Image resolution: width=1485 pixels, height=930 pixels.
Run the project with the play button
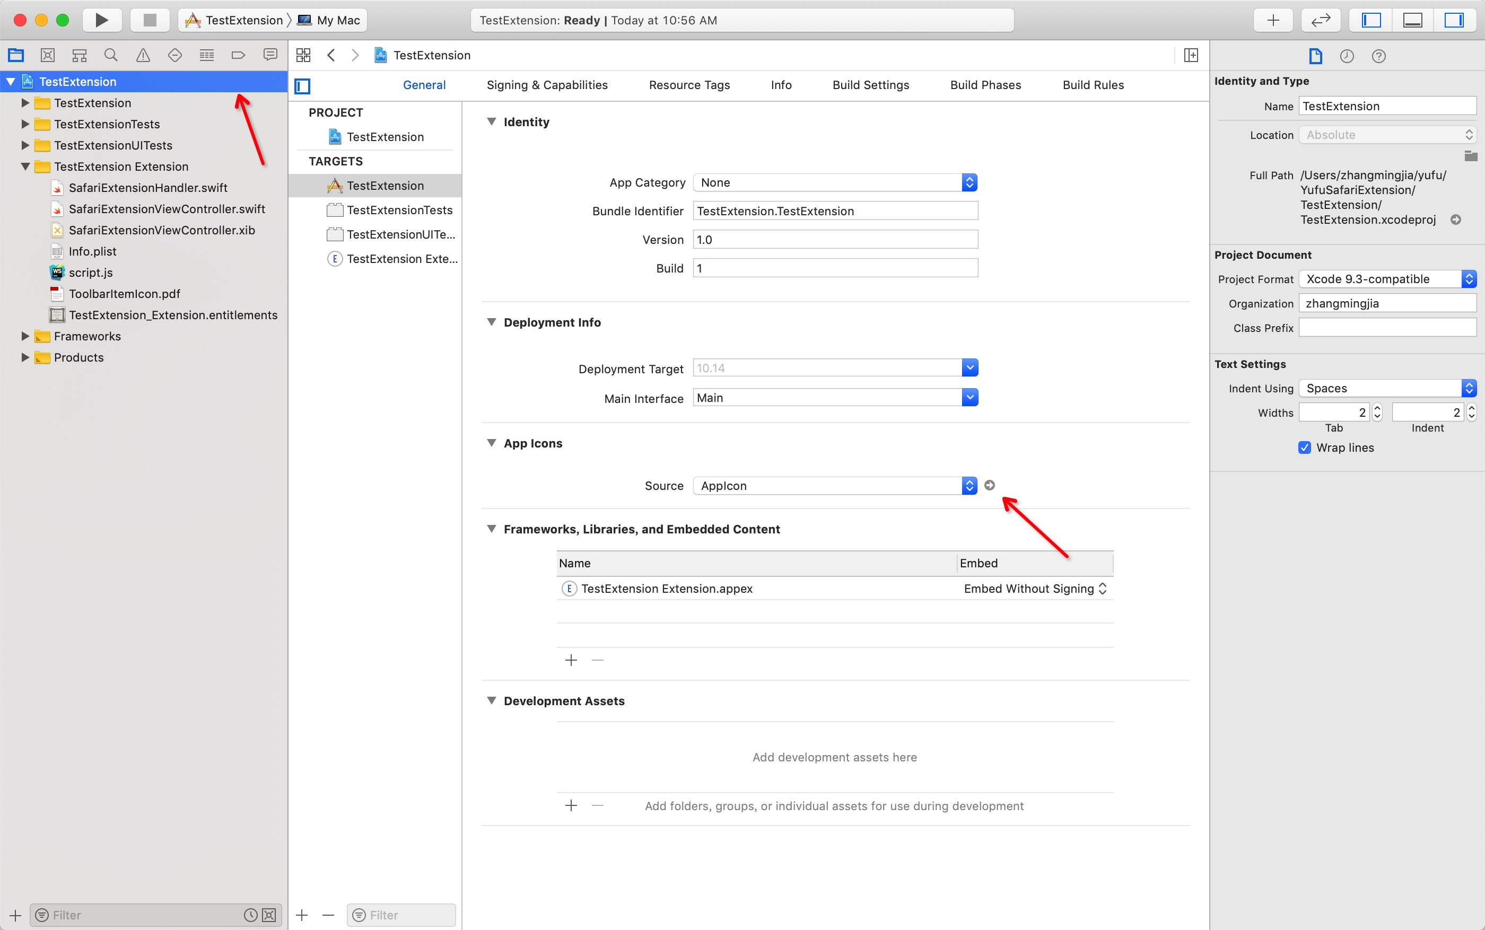[x=102, y=20]
